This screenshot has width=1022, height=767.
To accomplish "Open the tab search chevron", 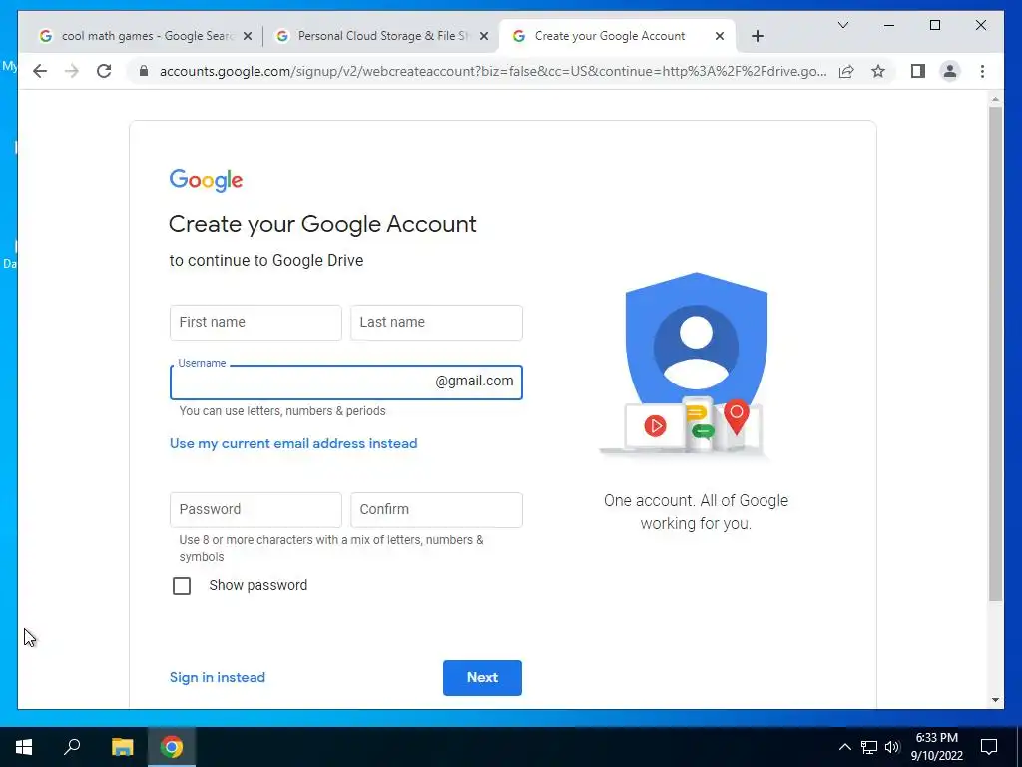I will point(842,25).
